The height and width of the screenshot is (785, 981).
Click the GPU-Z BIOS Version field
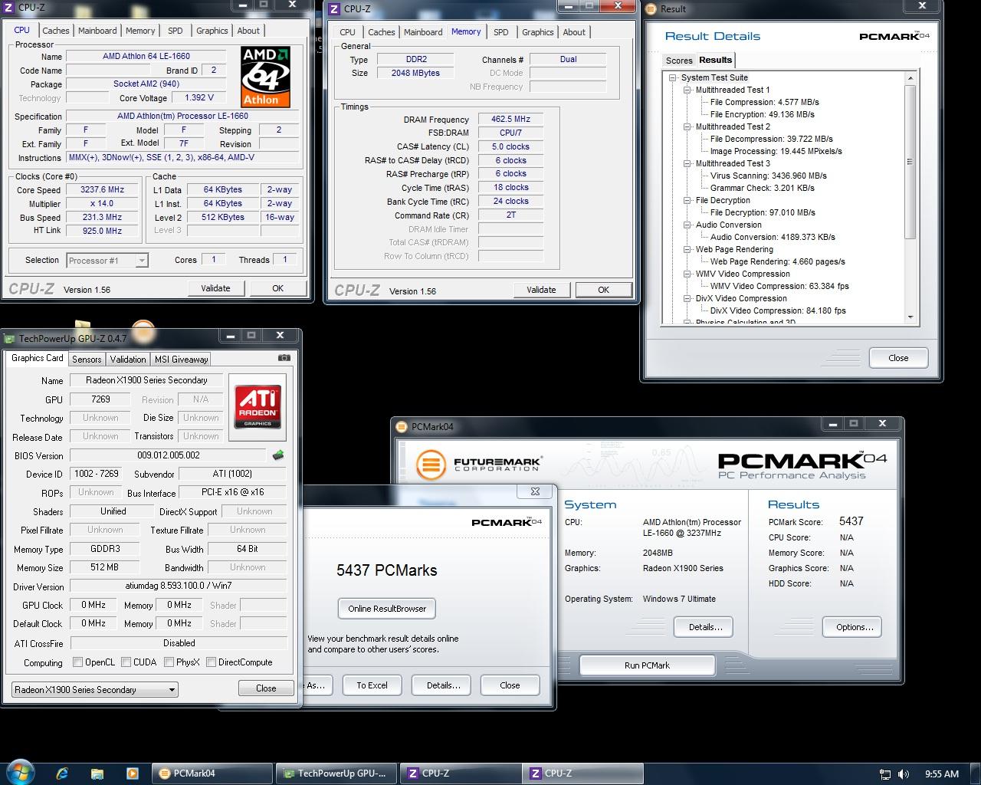pos(168,455)
